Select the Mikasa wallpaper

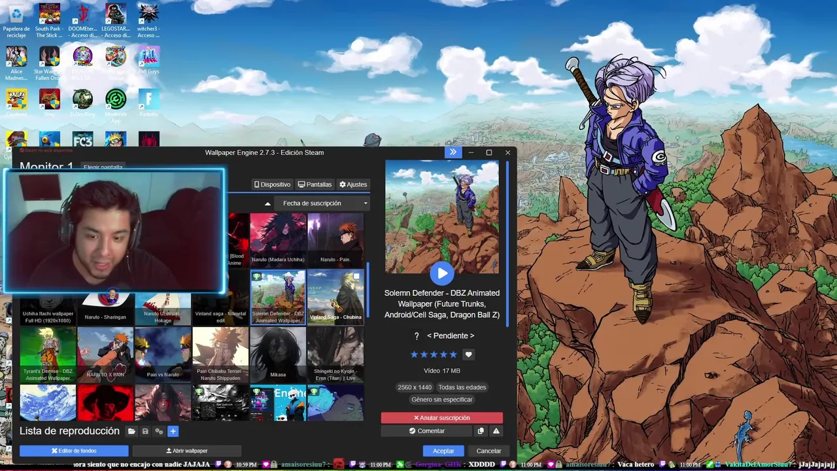point(278,355)
